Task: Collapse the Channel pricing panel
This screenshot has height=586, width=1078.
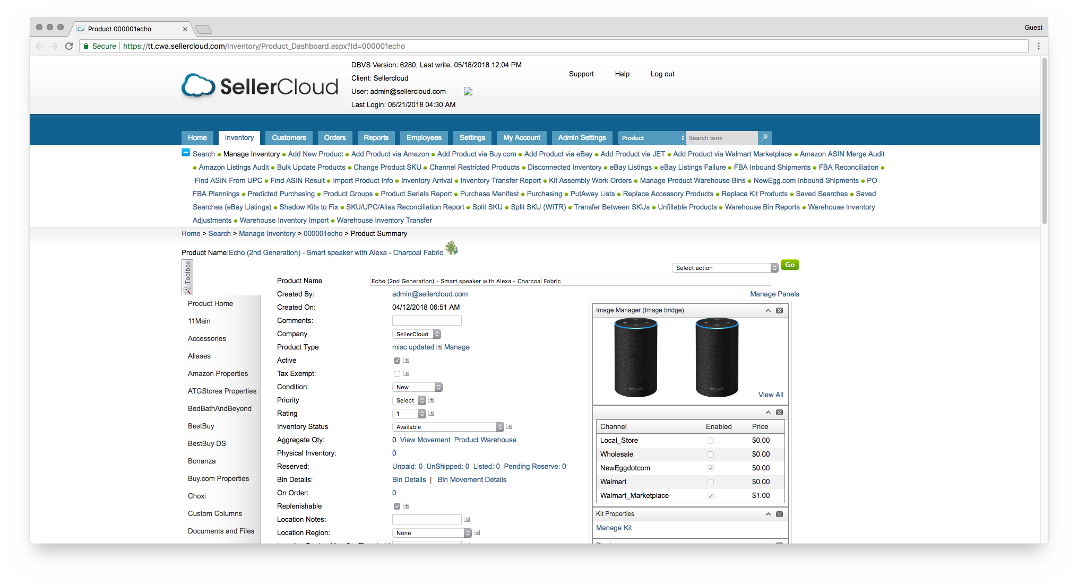Action: (x=768, y=412)
